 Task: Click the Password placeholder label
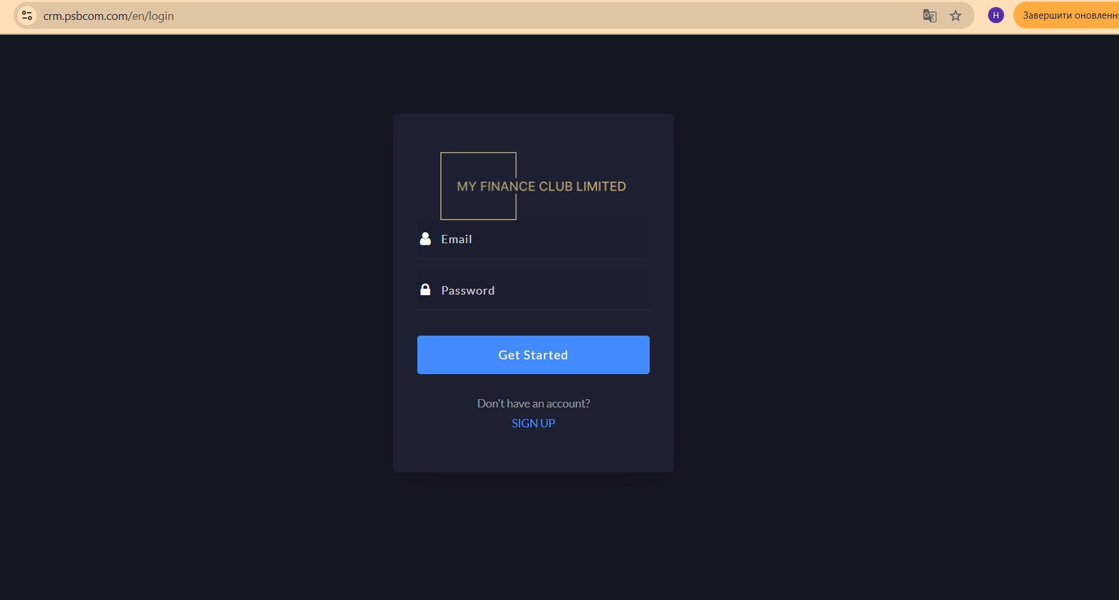pyautogui.click(x=468, y=291)
